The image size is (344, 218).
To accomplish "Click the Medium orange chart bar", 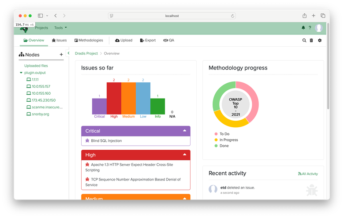I will [x=129, y=98].
